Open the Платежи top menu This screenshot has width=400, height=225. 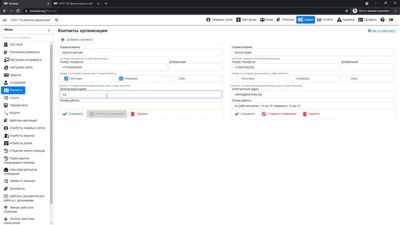coord(285,19)
